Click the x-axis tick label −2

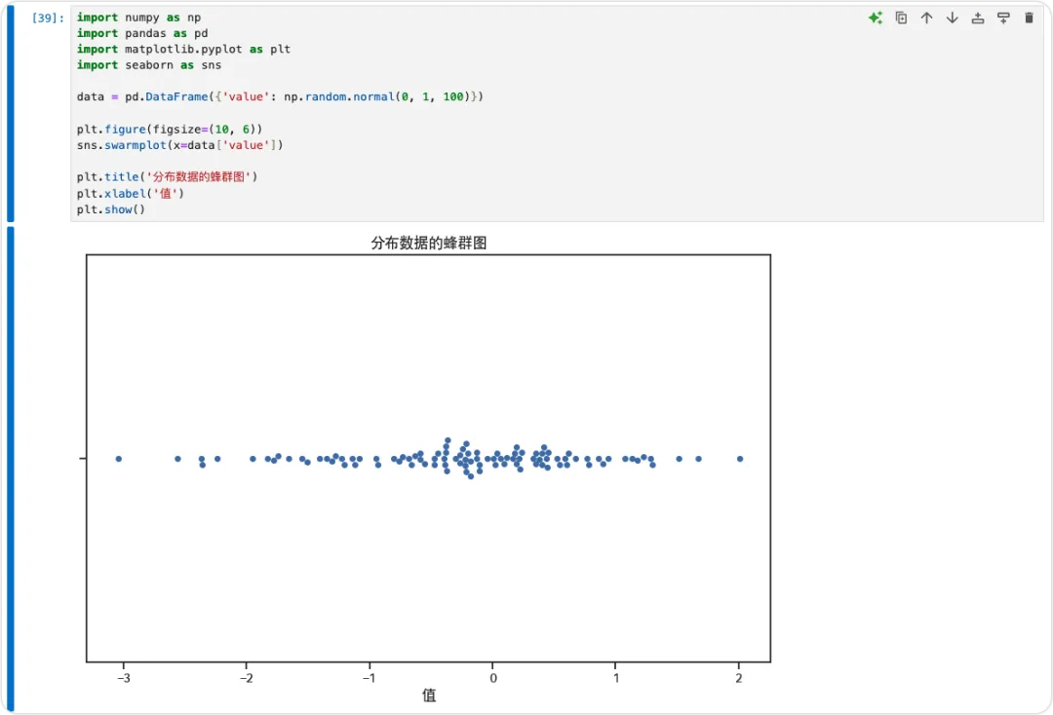tap(246, 678)
